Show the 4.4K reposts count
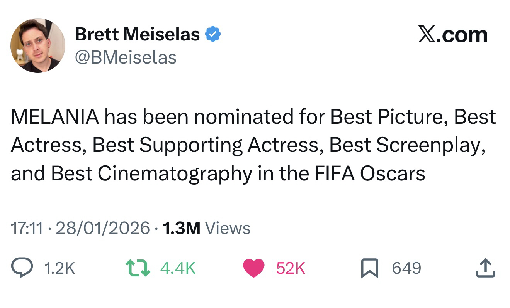 pyautogui.click(x=178, y=268)
